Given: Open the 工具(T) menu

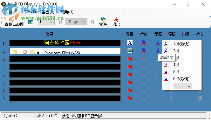Looking at the screenshot, I should point(30,12).
